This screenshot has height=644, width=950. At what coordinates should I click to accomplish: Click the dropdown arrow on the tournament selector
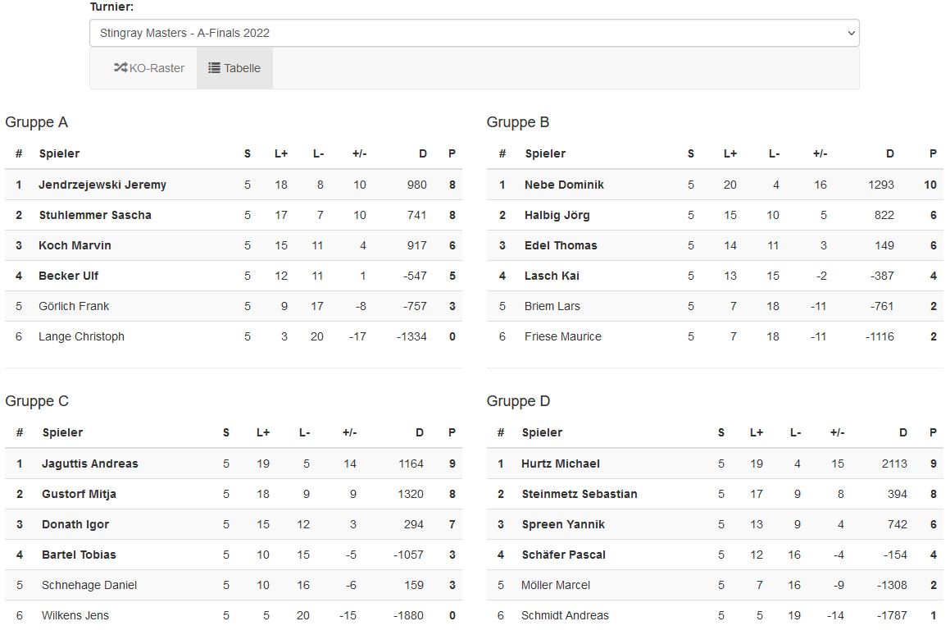pyautogui.click(x=851, y=33)
